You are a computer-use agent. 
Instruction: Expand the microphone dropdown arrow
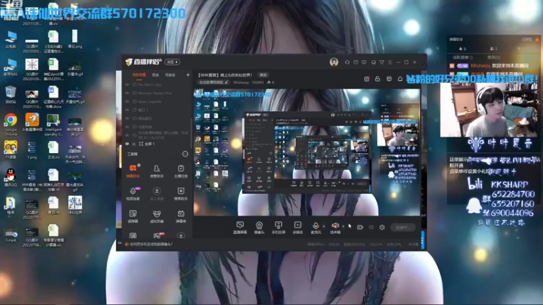pos(324,226)
